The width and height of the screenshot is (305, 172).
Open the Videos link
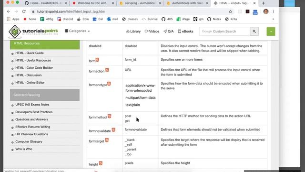click(152, 32)
